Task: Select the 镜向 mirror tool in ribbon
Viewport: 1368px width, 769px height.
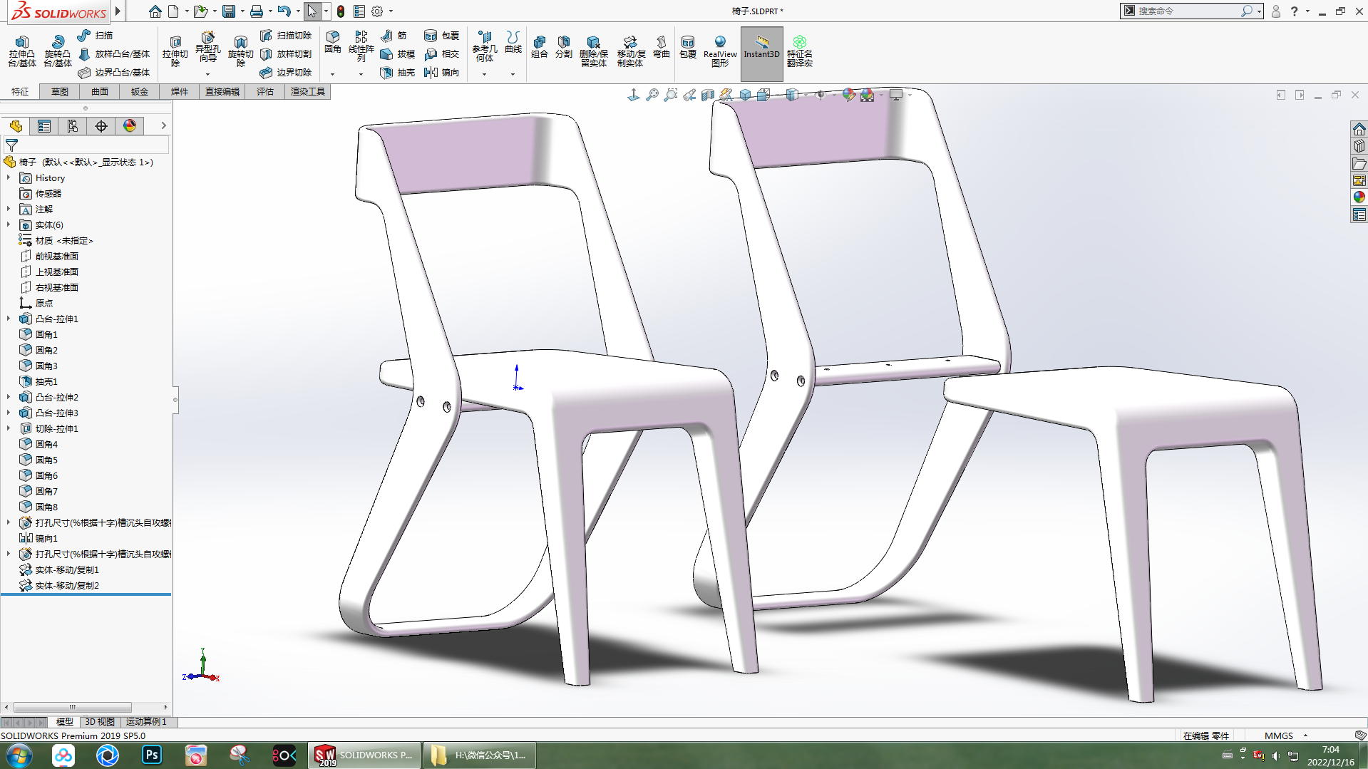Action: [441, 72]
